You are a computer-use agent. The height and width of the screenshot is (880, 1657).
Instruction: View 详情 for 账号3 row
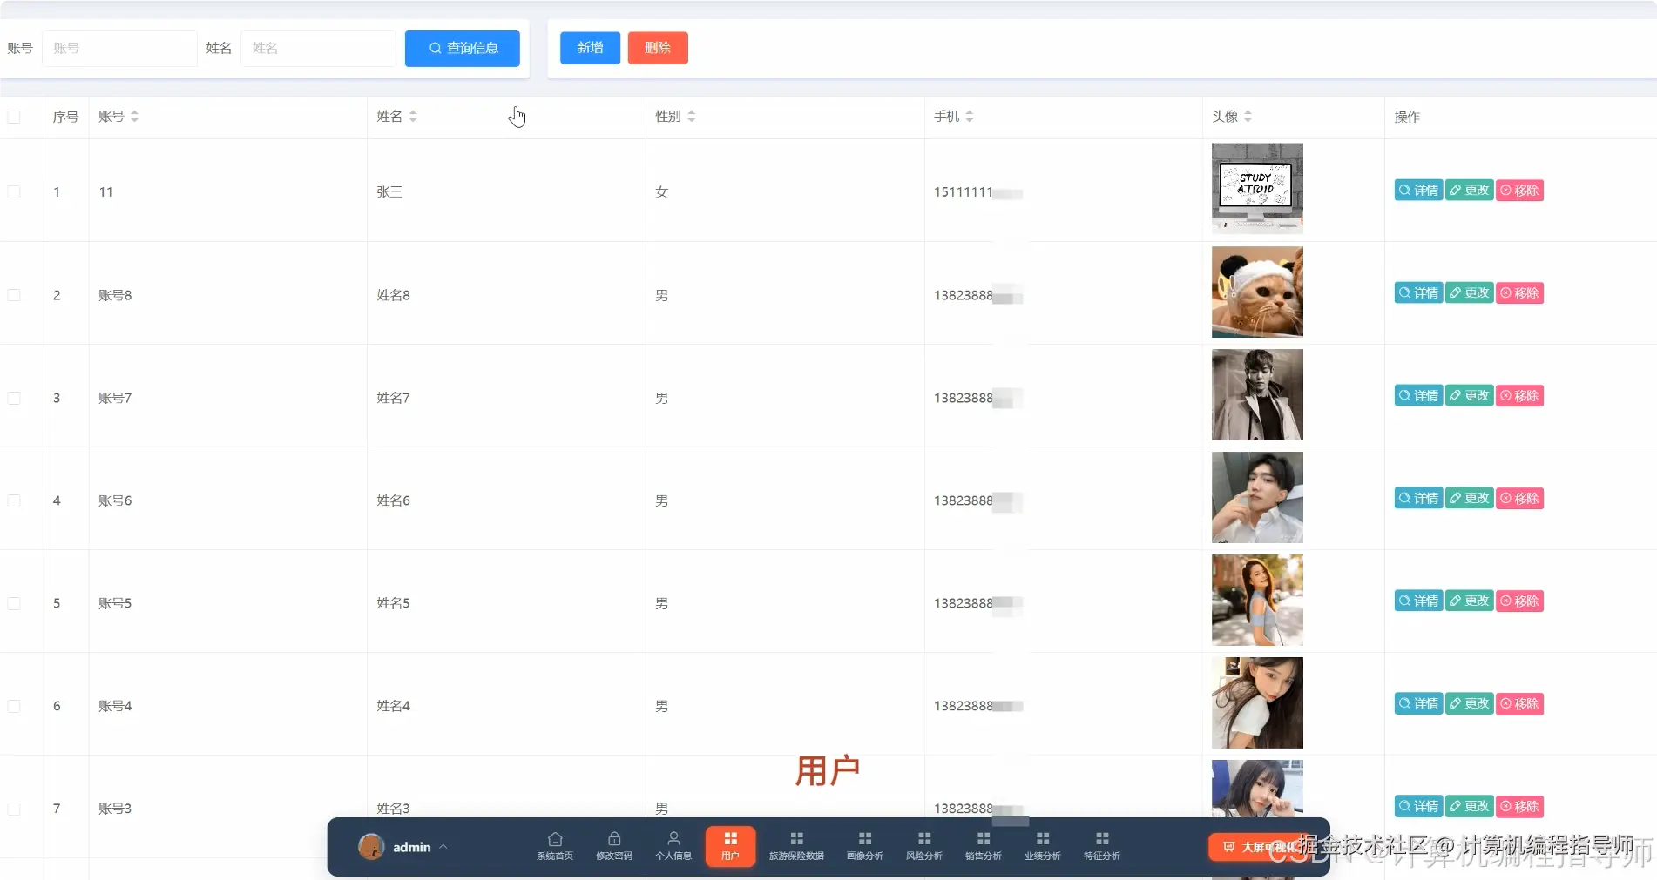coord(1418,807)
